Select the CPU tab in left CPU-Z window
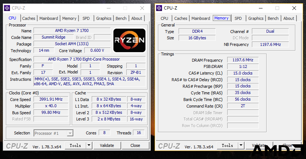This screenshot has height=159, width=306. [12, 18]
